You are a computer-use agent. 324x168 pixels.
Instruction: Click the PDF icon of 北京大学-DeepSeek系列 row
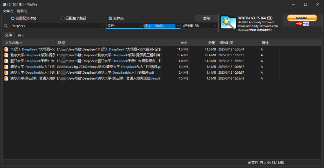pyautogui.click(x=6, y=55)
